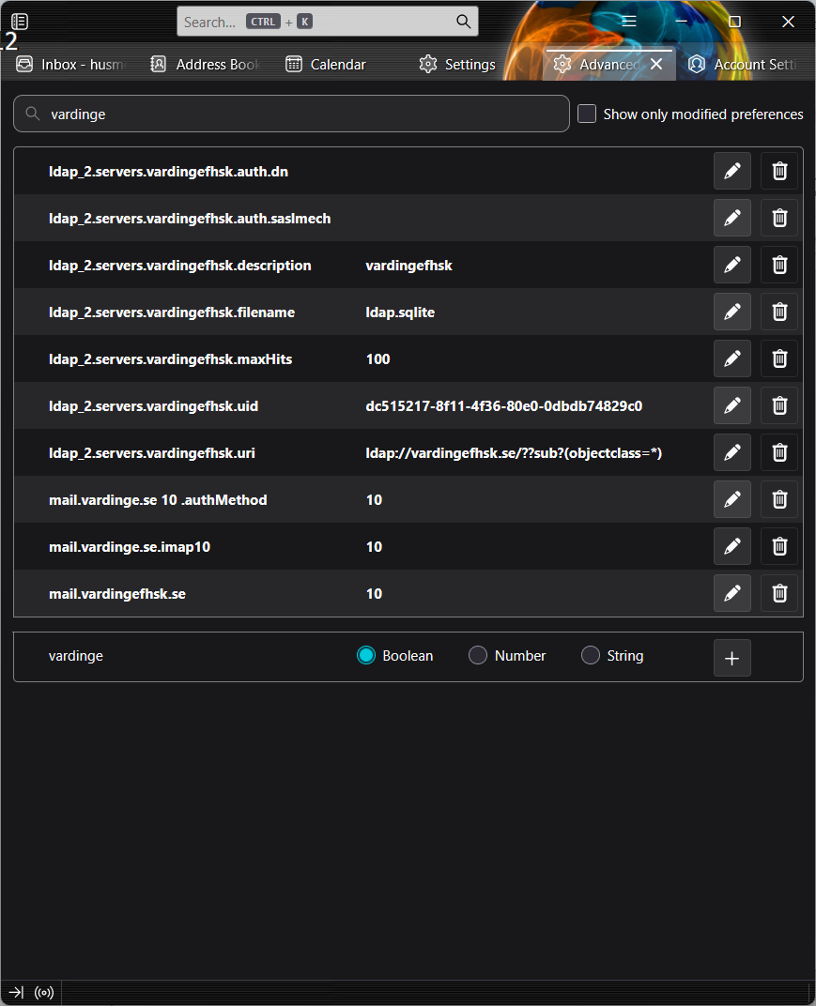Delete the mail.vardinge.se.imap10 preference
The image size is (816, 1006).
[779, 546]
